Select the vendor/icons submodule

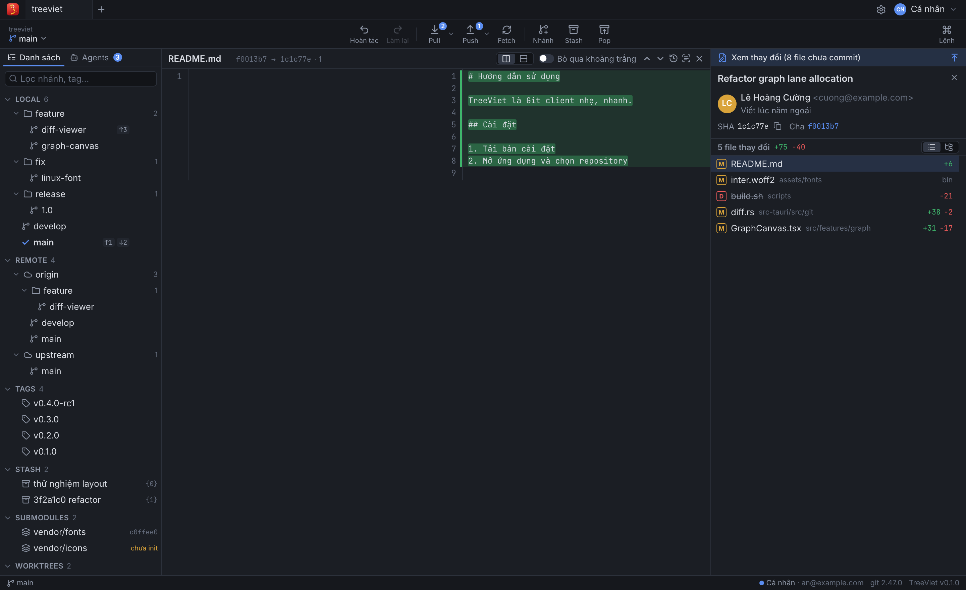tap(80, 548)
